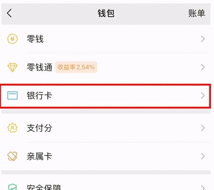Tap the blue bank card icon

(x=13, y=95)
